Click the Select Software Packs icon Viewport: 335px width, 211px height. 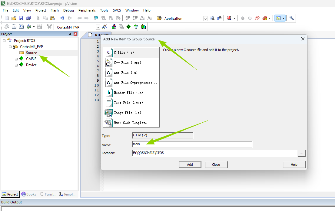pyautogui.click(x=136, y=27)
